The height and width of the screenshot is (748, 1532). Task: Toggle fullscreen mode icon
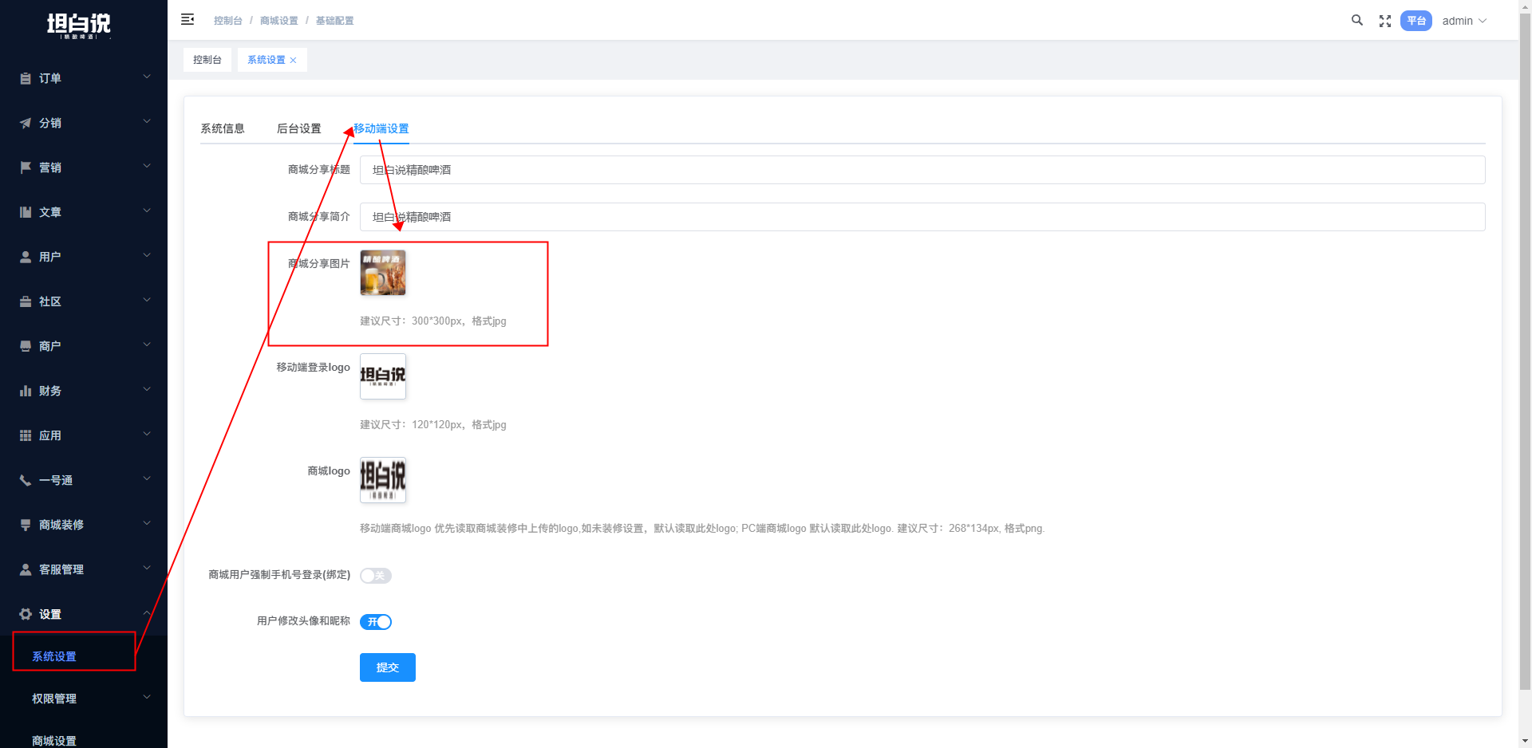tap(1385, 21)
